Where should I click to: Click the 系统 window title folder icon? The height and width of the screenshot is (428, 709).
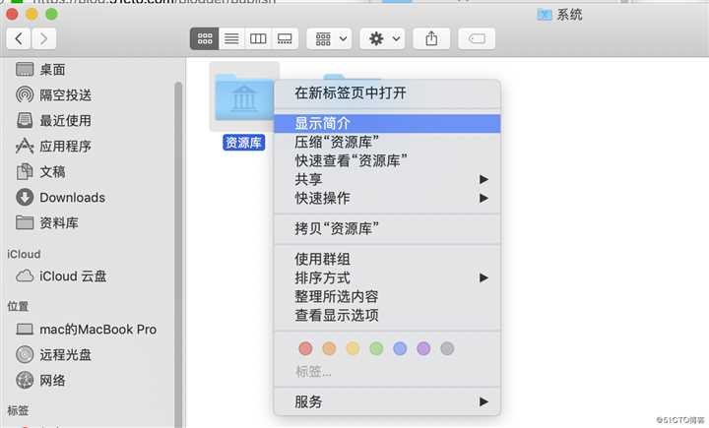(x=545, y=15)
